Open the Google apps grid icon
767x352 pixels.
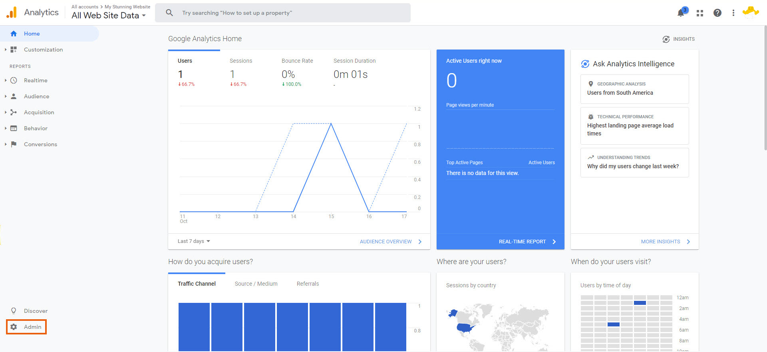pos(700,13)
